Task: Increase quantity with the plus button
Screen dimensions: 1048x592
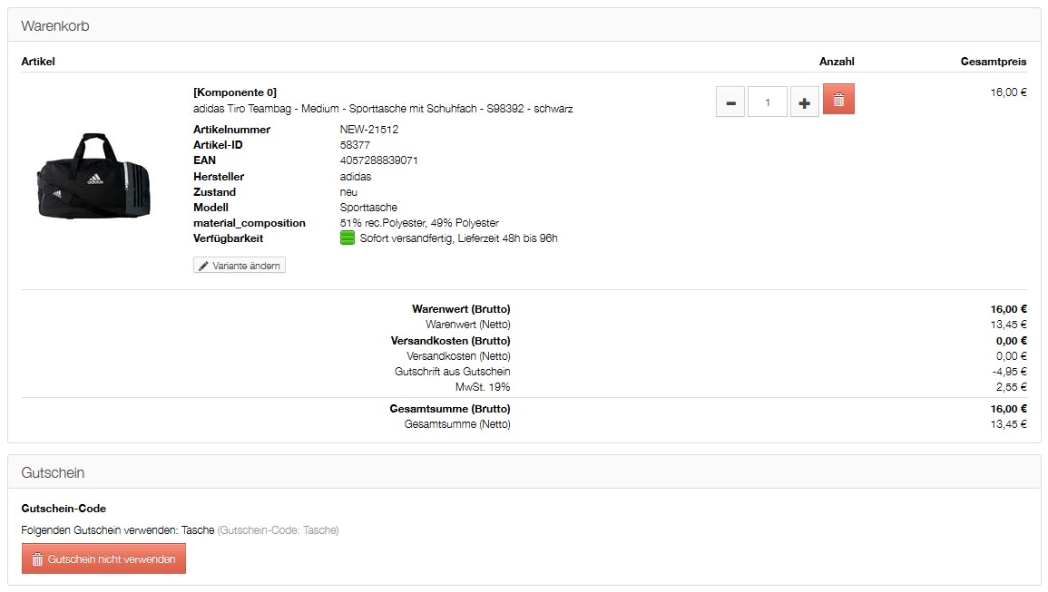Action: pos(804,102)
